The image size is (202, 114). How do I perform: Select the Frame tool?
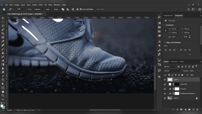click(3, 37)
